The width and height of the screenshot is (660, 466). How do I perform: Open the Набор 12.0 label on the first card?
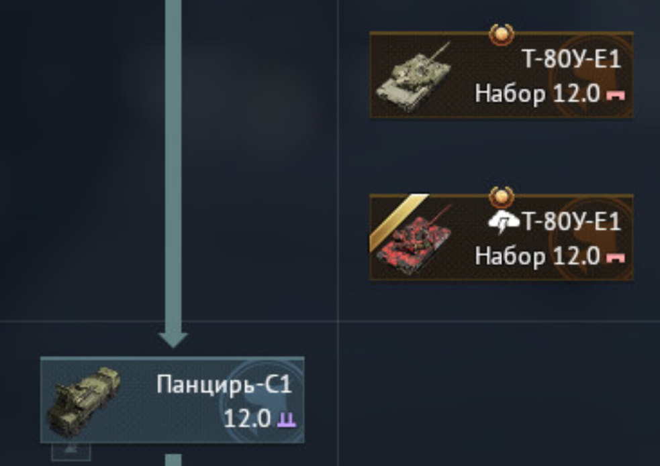pos(537,93)
